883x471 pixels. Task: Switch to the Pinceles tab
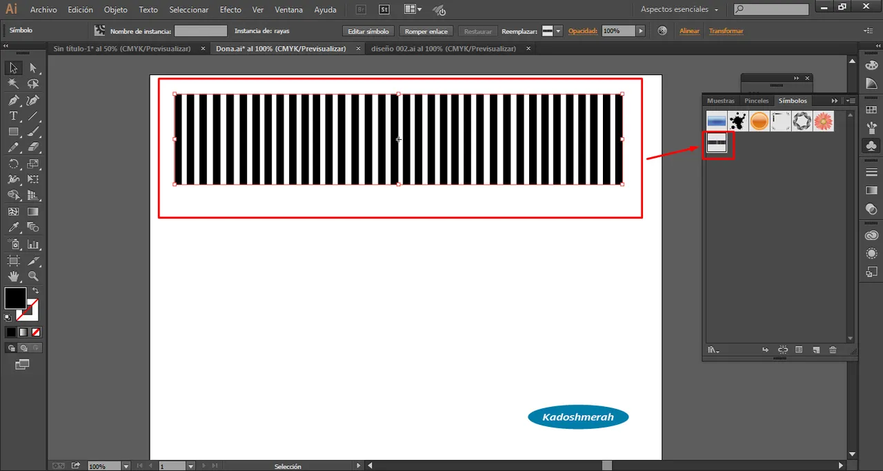click(756, 101)
